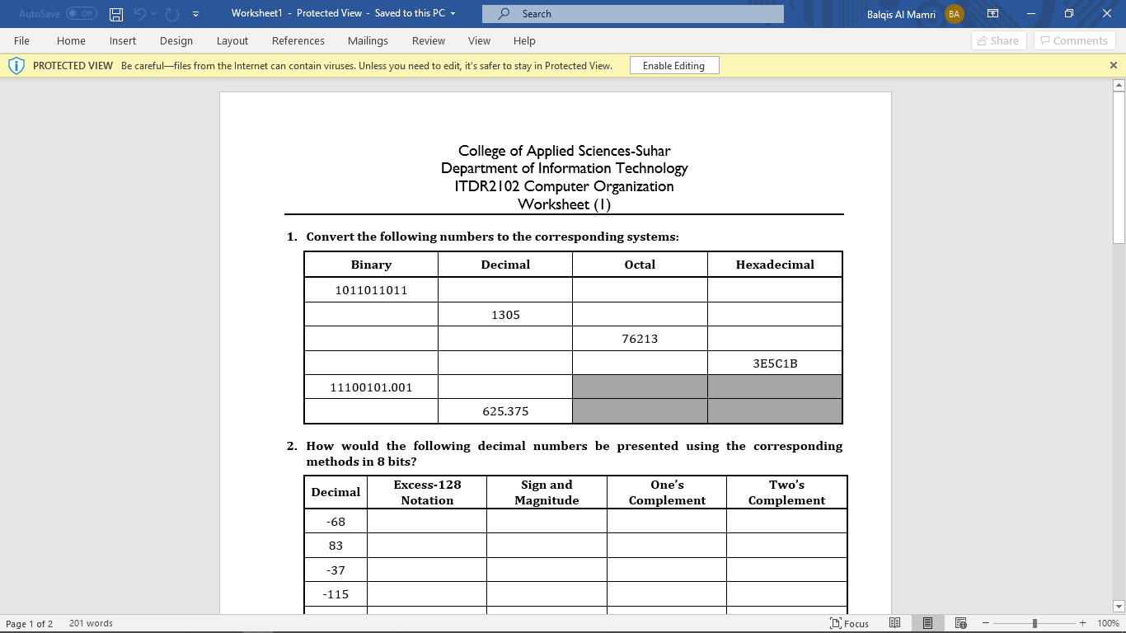1126x633 pixels.
Task: Open the Mailings tab
Action: 368,40
